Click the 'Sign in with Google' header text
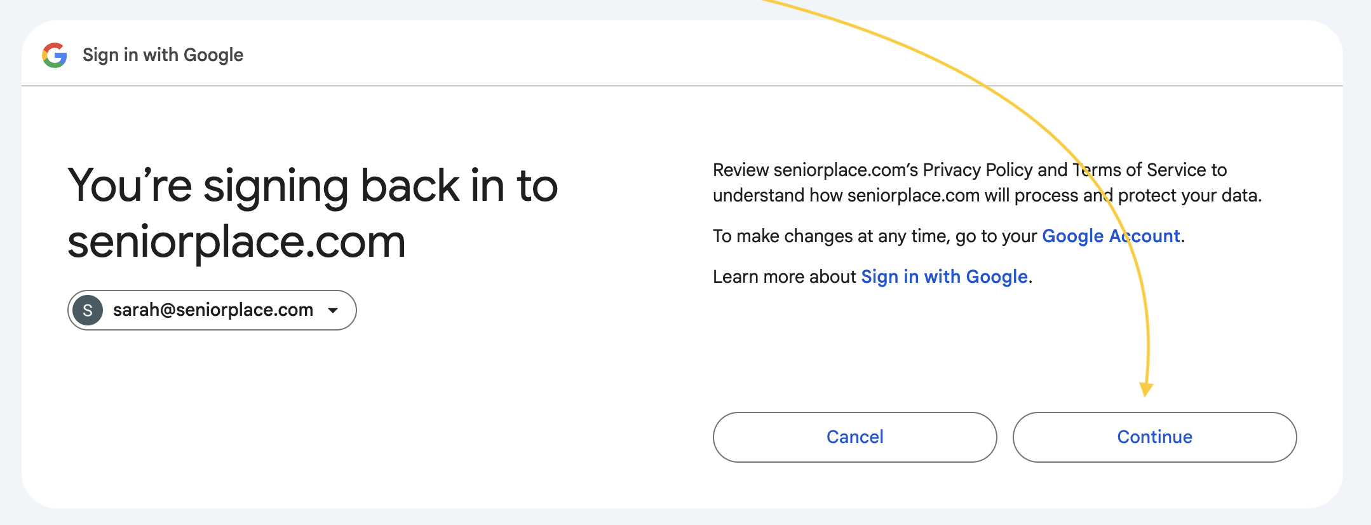This screenshot has width=1371, height=525. tap(163, 55)
